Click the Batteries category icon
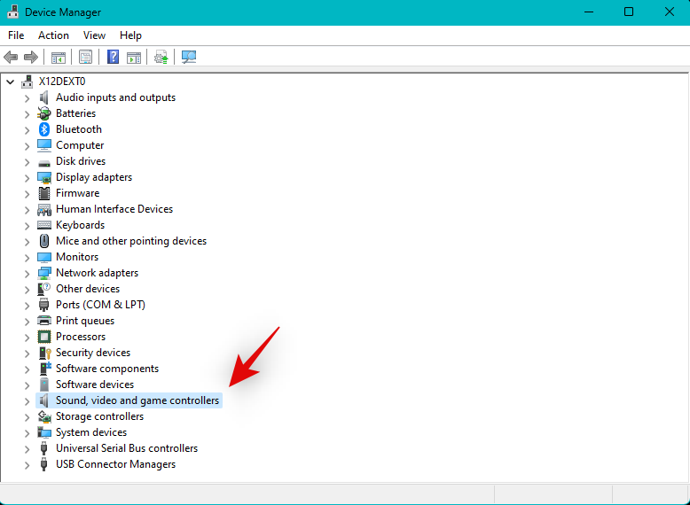The height and width of the screenshot is (505, 690). (44, 113)
